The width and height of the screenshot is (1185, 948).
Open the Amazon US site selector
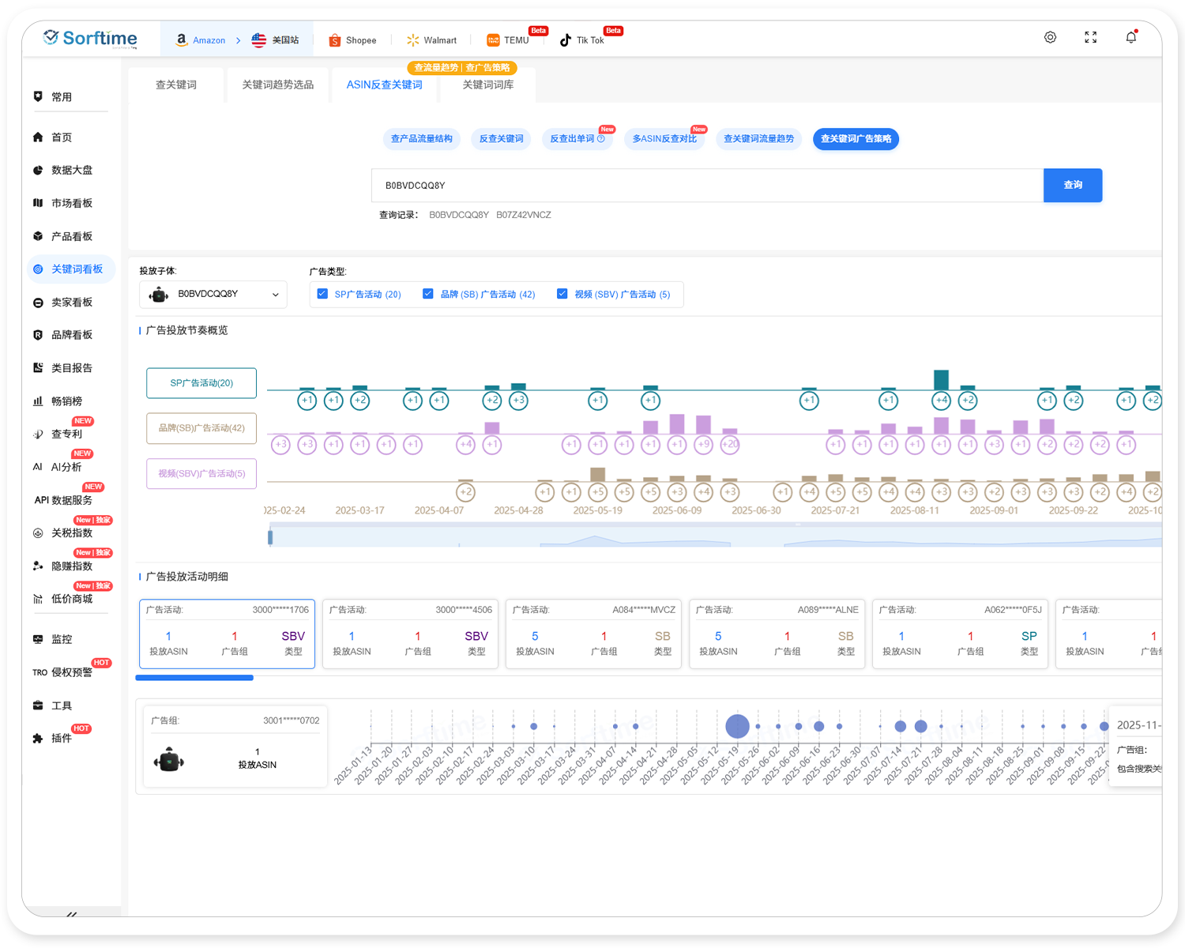[x=275, y=40]
